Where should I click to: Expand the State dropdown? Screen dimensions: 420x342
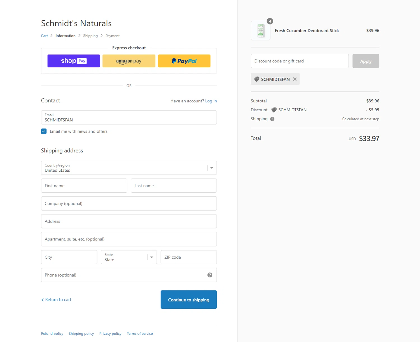tap(129, 257)
